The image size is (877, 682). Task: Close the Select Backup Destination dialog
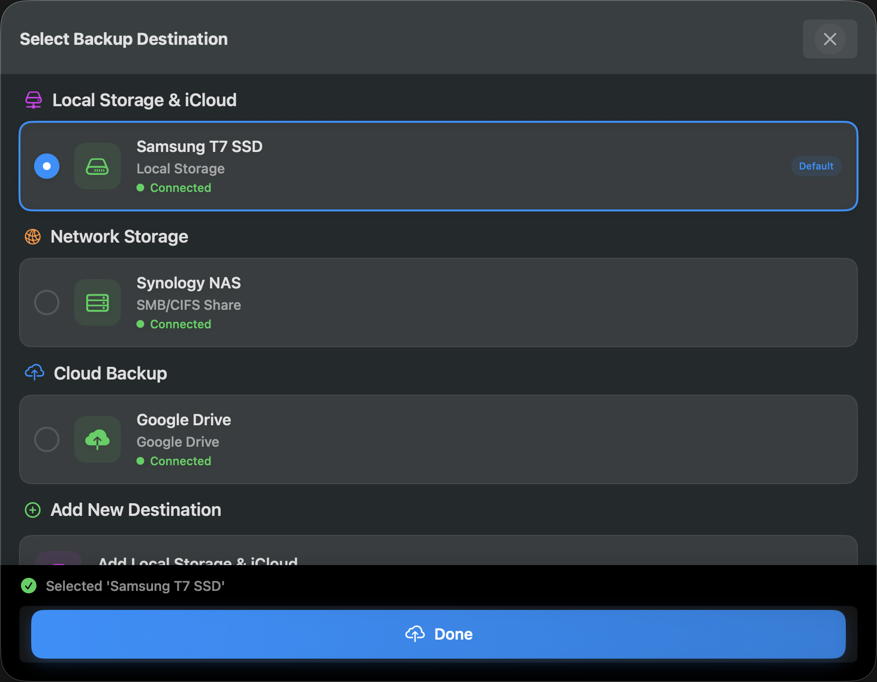830,39
